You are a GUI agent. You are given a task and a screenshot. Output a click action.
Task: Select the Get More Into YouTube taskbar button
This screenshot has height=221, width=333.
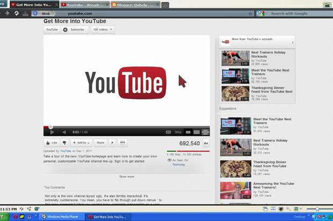click(x=108, y=217)
